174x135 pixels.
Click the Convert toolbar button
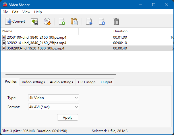[x=15, y=21]
